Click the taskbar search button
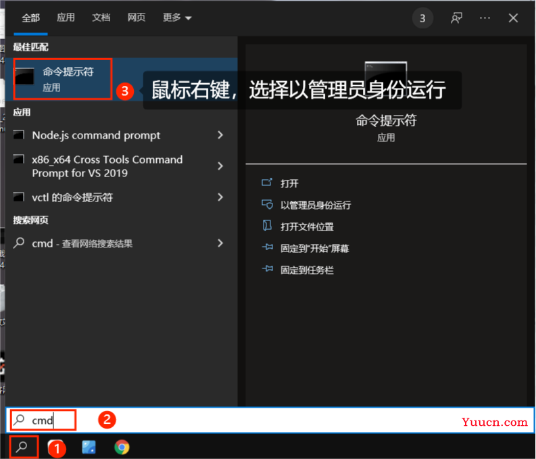The width and height of the screenshot is (536, 459). tap(22, 446)
